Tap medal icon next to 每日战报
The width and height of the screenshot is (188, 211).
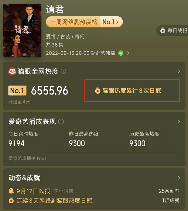coord(163,30)
